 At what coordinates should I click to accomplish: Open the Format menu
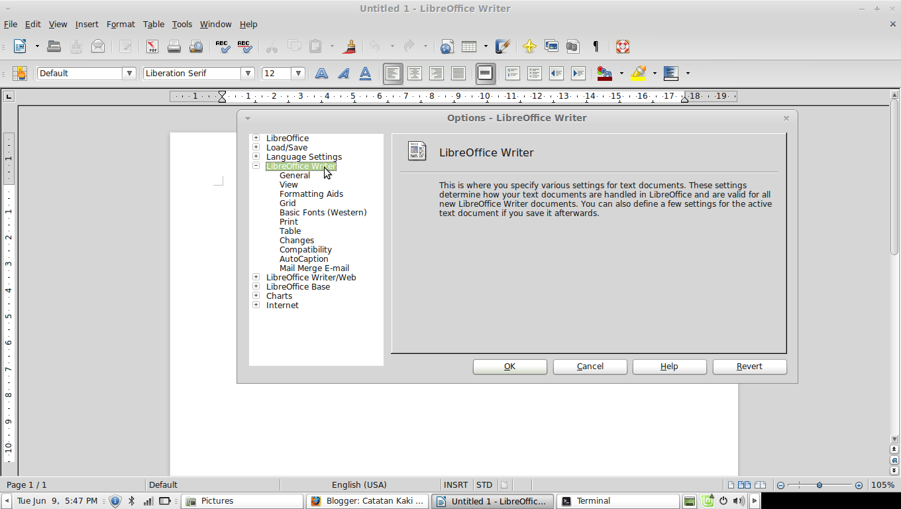click(x=121, y=24)
